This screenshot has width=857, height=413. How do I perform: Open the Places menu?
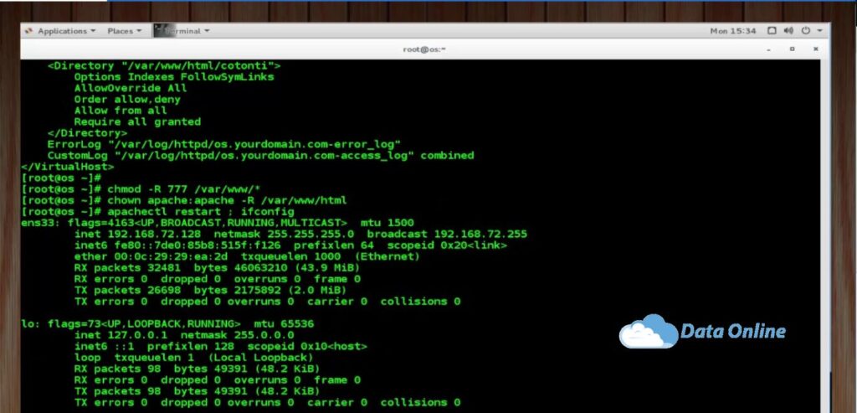tap(124, 31)
